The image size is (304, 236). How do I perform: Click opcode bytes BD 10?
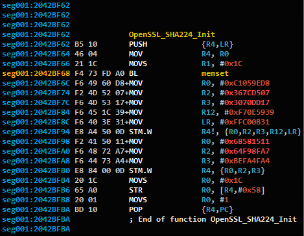pos(86,209)
